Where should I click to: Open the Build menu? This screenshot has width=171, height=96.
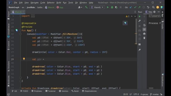[x=59, y=3]
